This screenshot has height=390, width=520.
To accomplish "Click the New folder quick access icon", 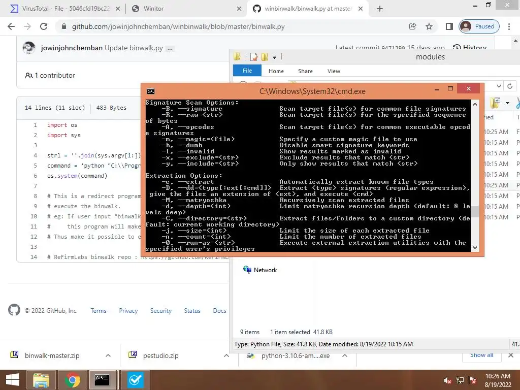I will point(265,57).
